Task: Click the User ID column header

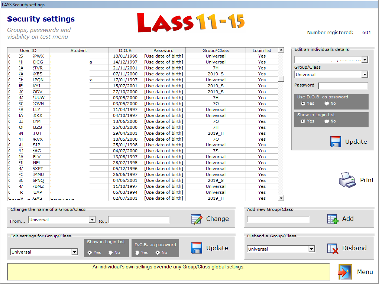Action: [x=28, y=50]
